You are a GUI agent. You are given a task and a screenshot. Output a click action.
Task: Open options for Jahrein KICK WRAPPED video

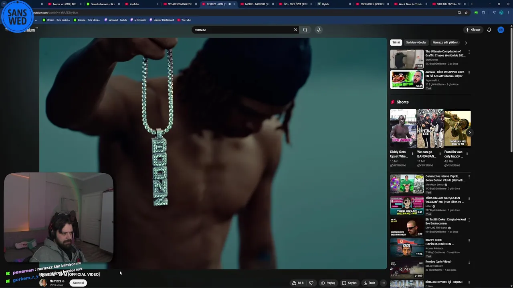click(x=469, y=73)
